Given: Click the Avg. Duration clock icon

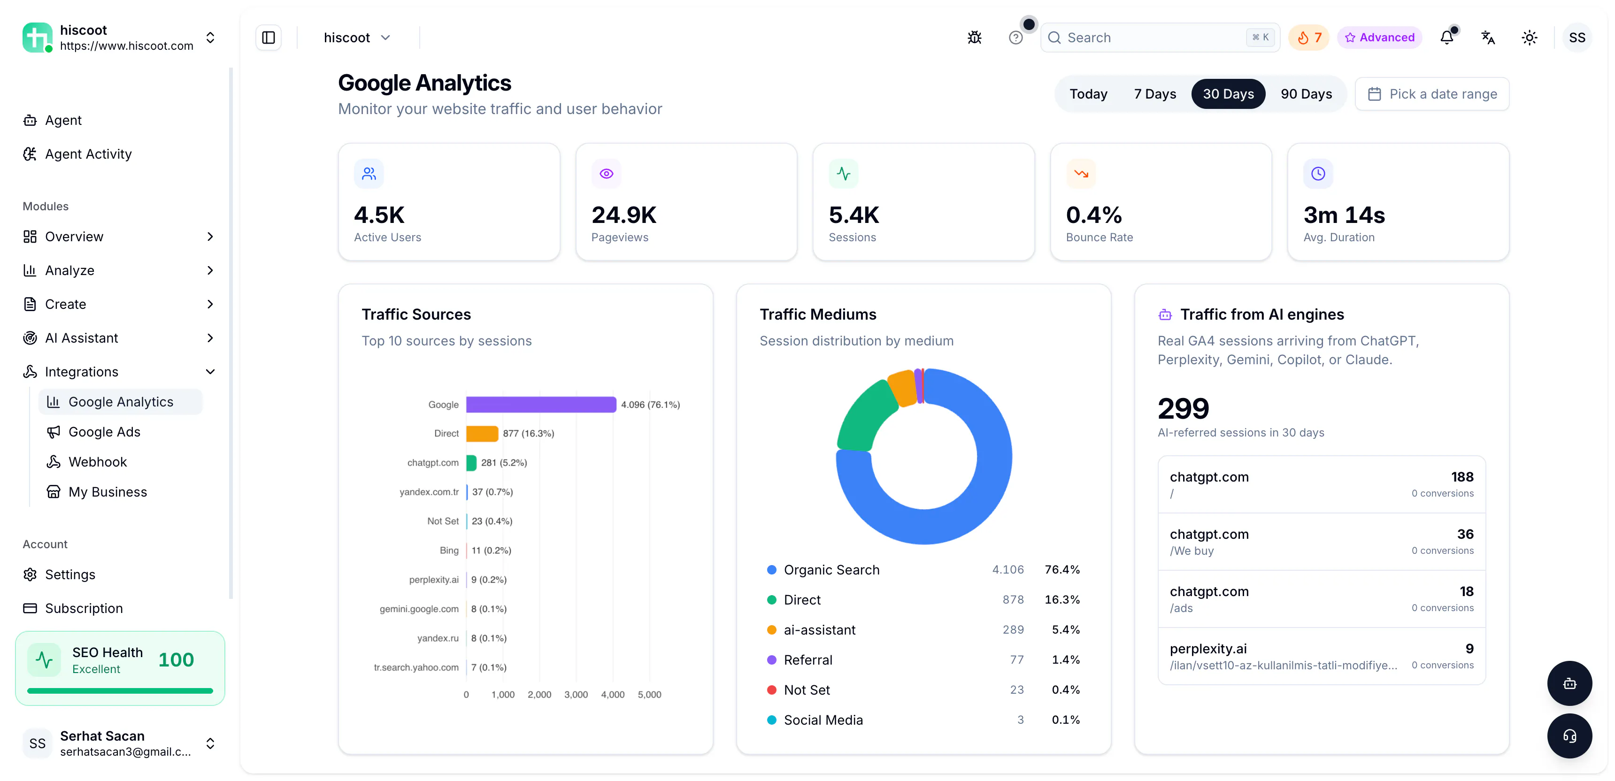Looking at the screenshot, I should pos(1318,174).
